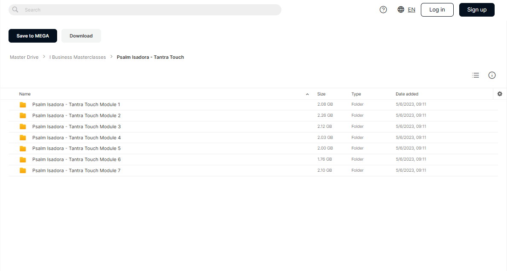507x271 pixels.
Task: Sort by Name column header
Action: (x=25, y=94)
